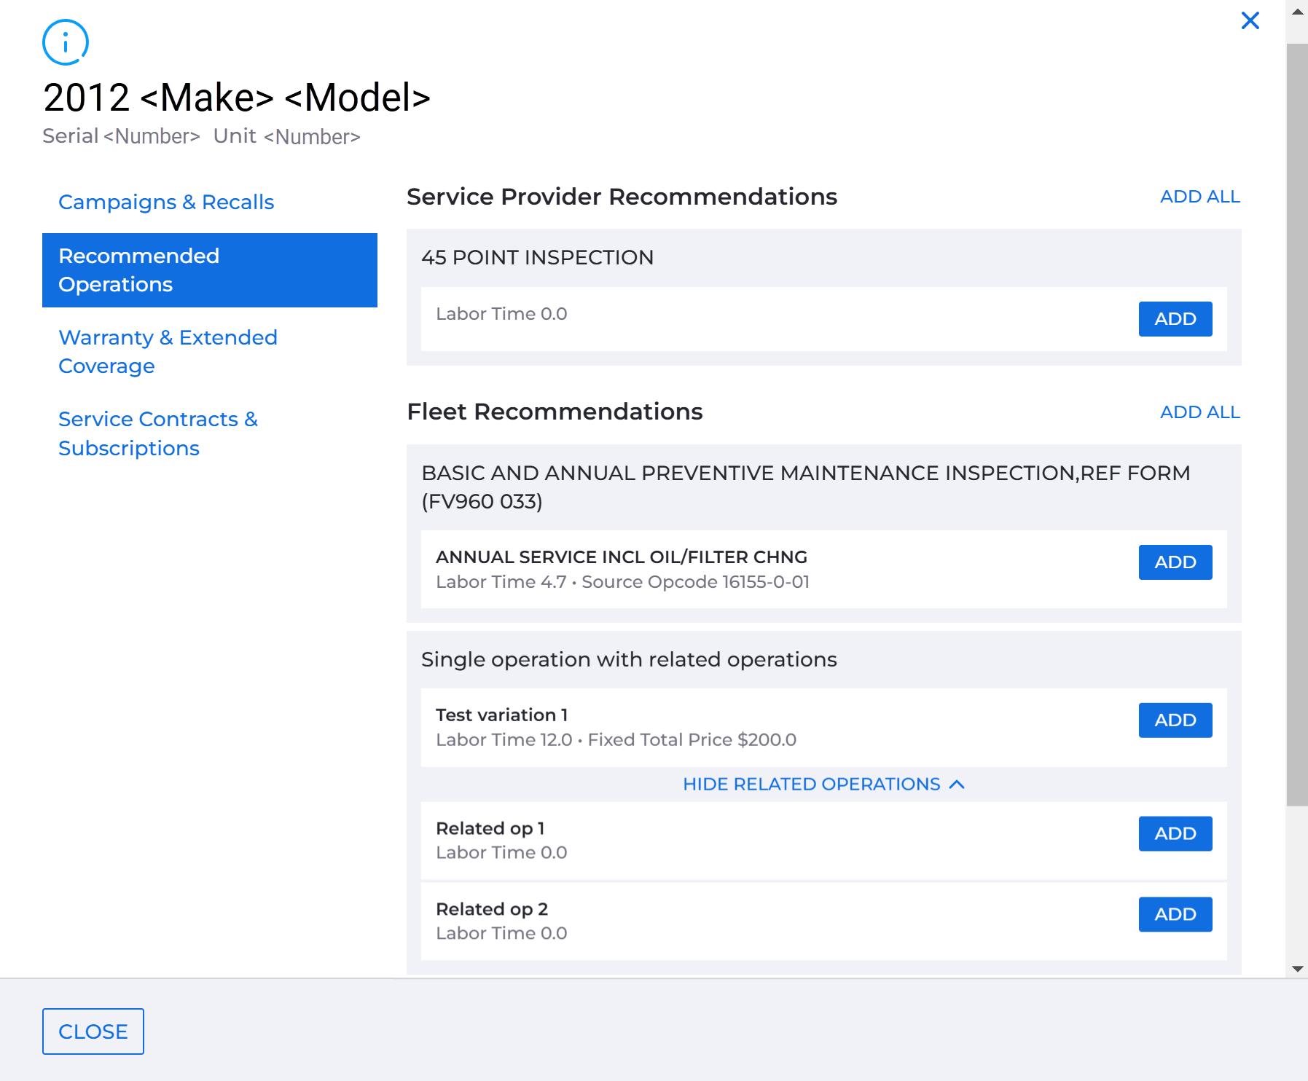This screenshot has height=1081, width=1308.
Task: Close dialog with the X icon
Action: pos(1250,20)
